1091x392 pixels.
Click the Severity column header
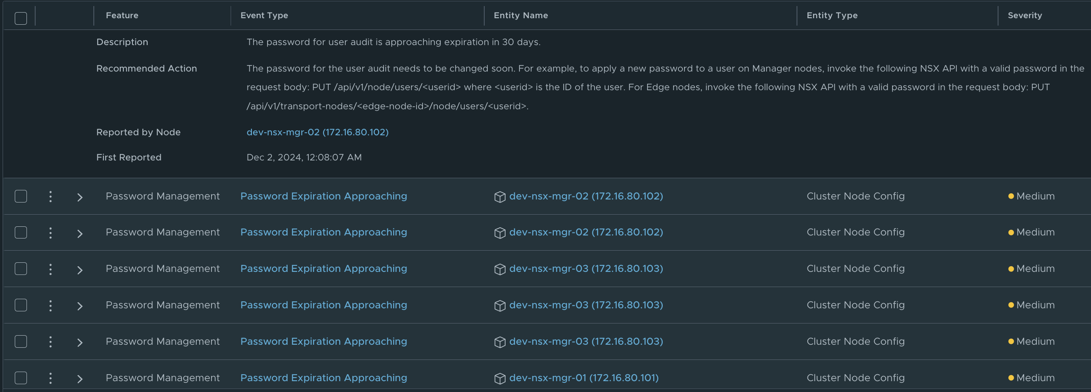pyautogui.click(x=1024, y=16)
